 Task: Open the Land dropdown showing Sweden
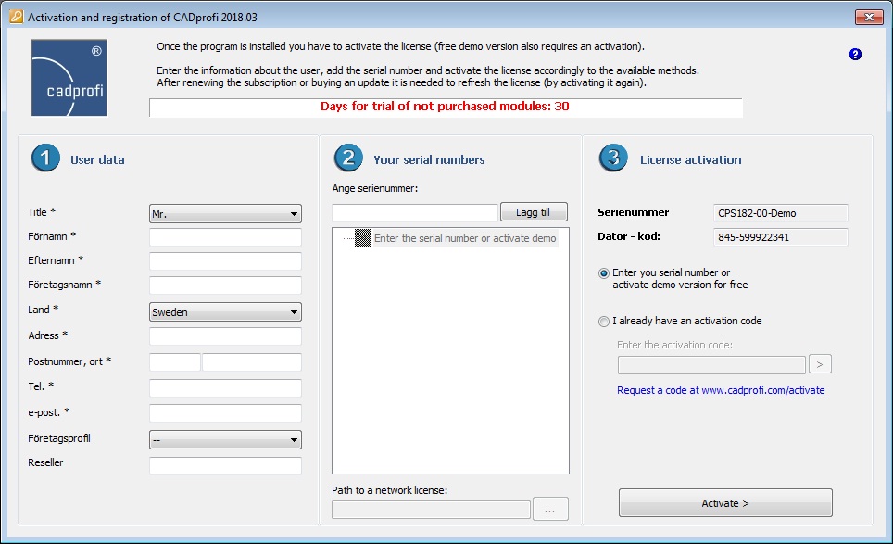click(225, 311)
